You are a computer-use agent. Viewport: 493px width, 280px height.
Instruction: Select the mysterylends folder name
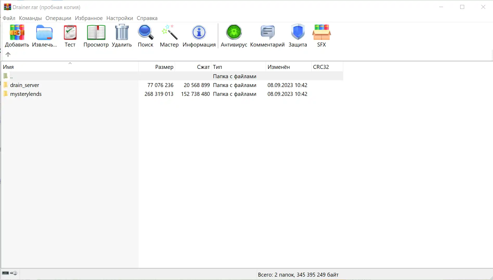26,94
